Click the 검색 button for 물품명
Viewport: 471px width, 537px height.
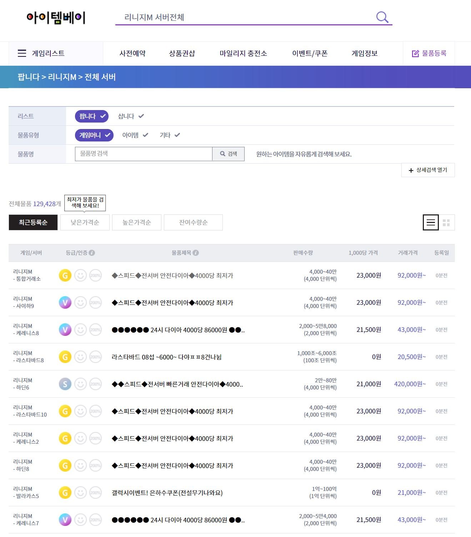pyautogui.click(x=229, y=154)
